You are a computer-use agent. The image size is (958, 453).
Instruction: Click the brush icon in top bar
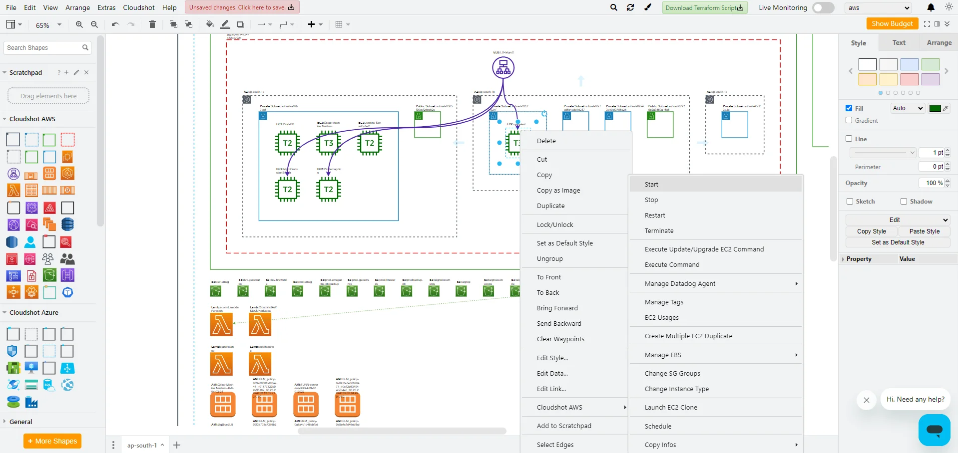tap(648, 7)
